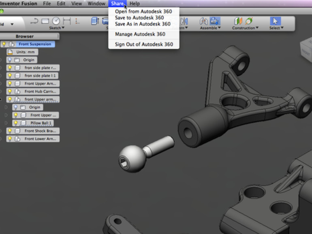Click the Browser panel header
This screenshot has width=312, height=234.
[30, 36]
